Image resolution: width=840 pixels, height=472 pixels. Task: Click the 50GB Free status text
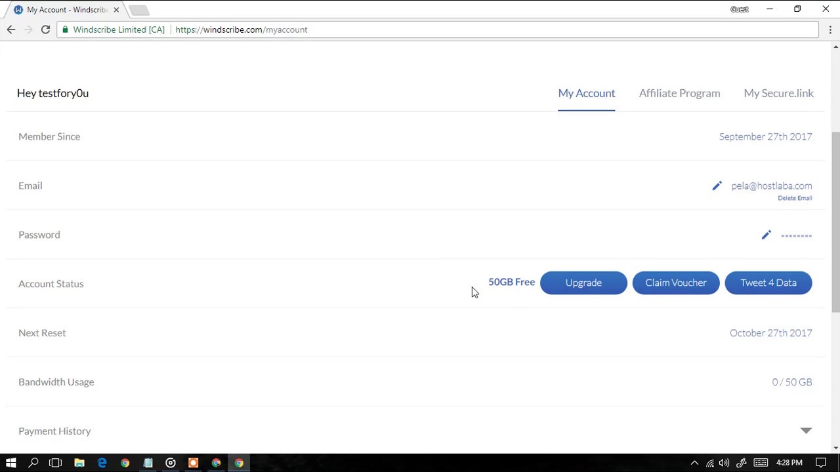511,282
